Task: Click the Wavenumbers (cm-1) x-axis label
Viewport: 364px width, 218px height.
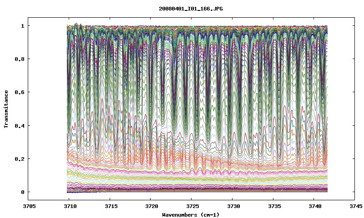Action: (x=191, y=215)
